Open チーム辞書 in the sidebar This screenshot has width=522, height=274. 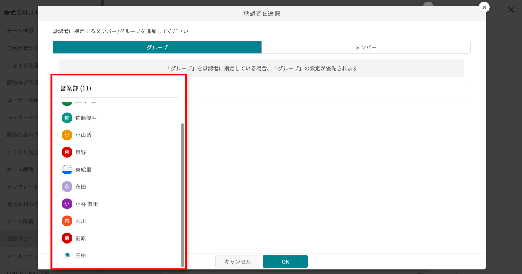(20, 221)
